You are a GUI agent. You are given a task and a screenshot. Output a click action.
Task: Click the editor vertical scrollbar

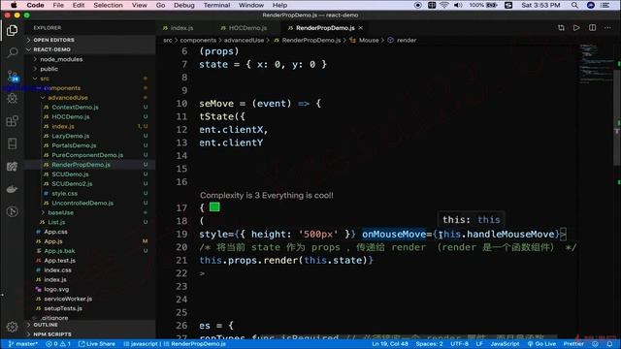click(617, 116)
